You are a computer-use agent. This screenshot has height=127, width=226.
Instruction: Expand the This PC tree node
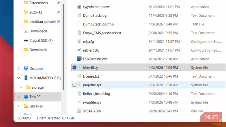tap(19, 97)
